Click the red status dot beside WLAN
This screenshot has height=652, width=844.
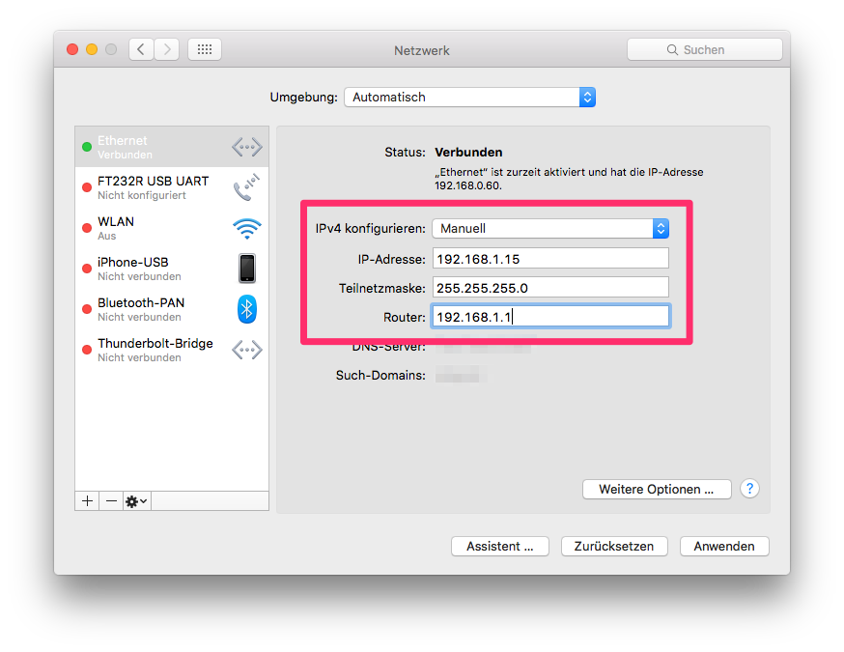coord(87,228)
